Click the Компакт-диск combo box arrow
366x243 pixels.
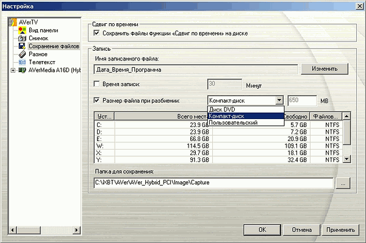(279, 100)
